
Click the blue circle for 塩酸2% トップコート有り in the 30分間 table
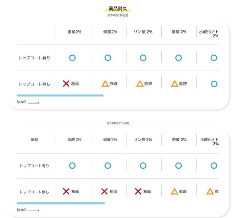[x=72, y=58]
